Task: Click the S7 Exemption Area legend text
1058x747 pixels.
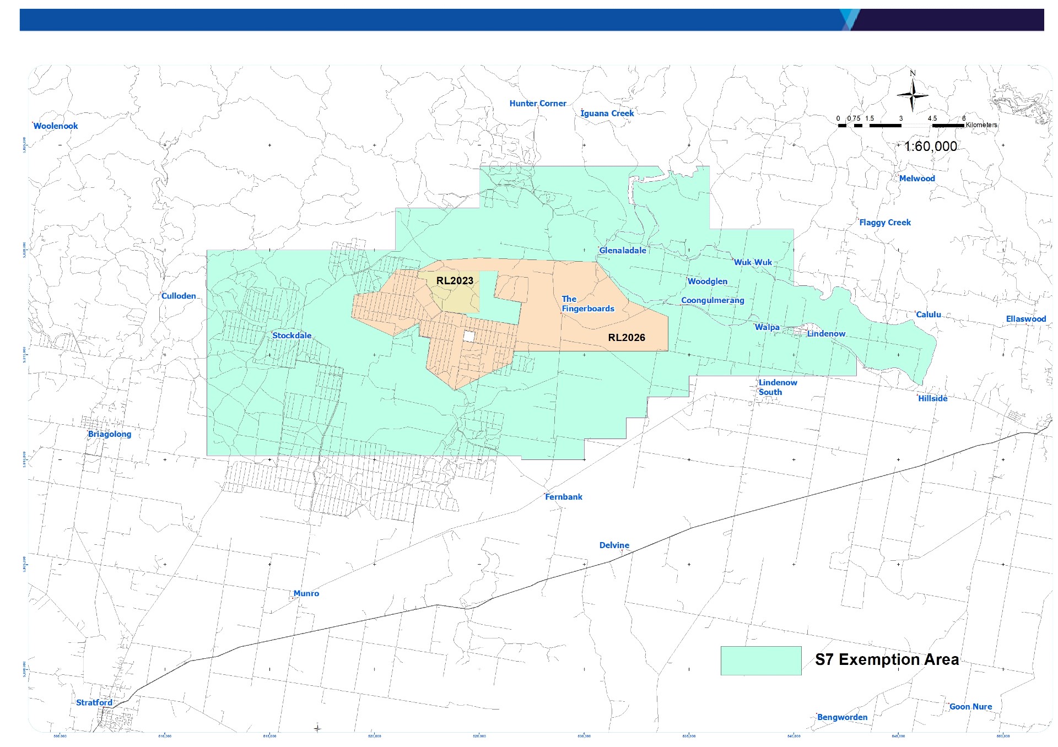Action: point(887,660)
